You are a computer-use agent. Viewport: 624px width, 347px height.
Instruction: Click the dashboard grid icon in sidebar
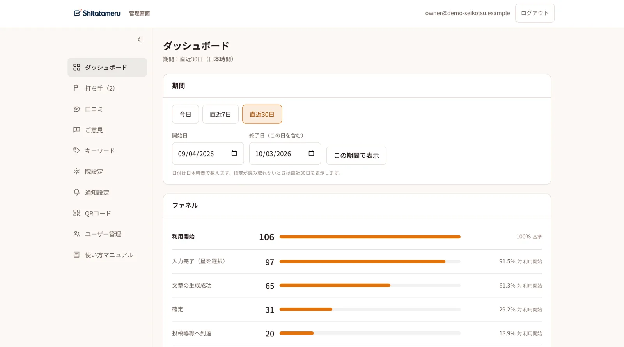coord(77,68)
